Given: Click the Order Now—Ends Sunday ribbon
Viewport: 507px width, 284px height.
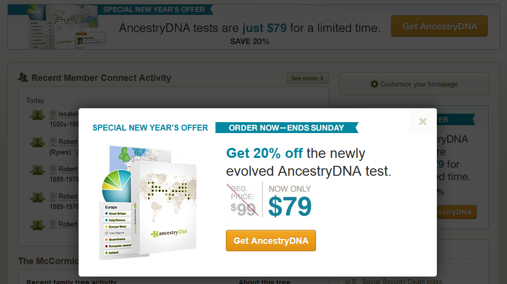Looking at the screenshot, I should (x=286, y=128).
